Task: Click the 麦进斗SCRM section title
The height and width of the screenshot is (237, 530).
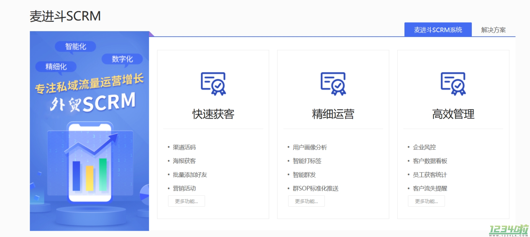Action: [65, 16]
